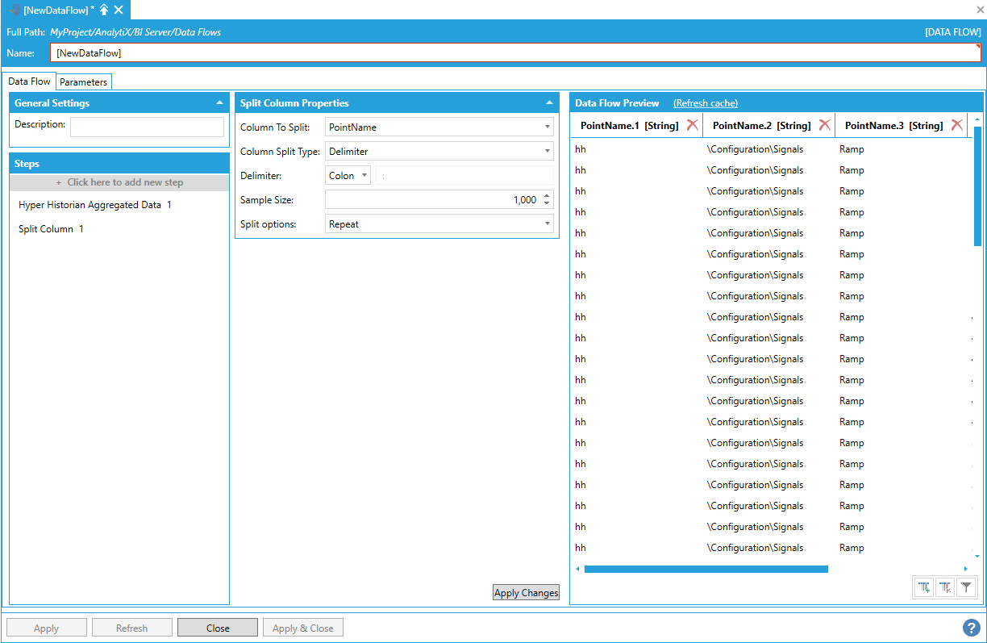This screenshot has width=987, height=643.
Task: Click the Description input field
Action: (147, 127)
